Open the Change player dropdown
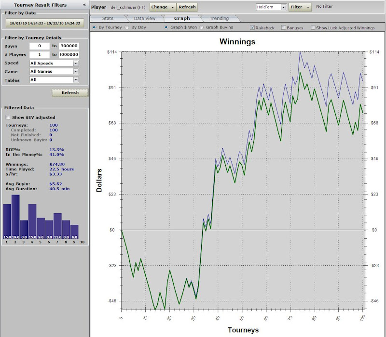 [163, 7]
